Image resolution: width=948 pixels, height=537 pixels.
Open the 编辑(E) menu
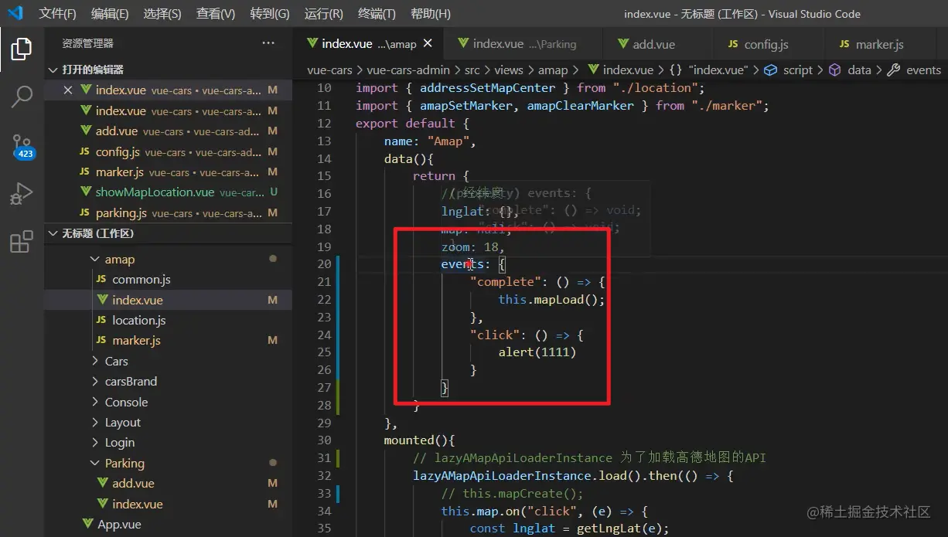click(110, 14)
